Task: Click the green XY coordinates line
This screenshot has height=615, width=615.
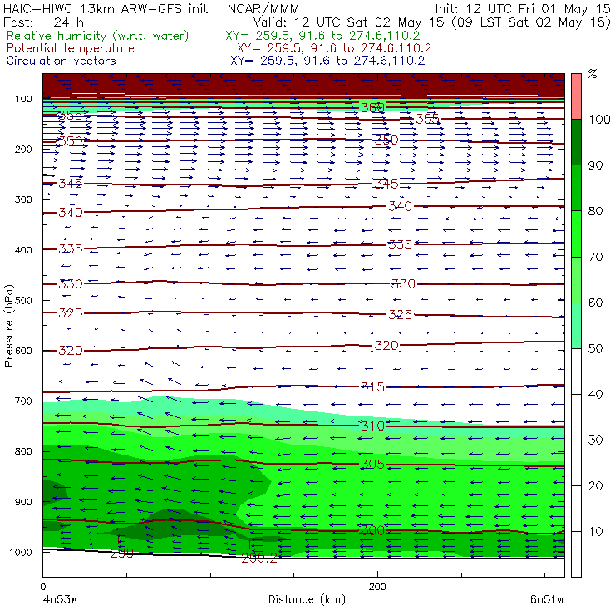Action: click(x=322, y=36)
